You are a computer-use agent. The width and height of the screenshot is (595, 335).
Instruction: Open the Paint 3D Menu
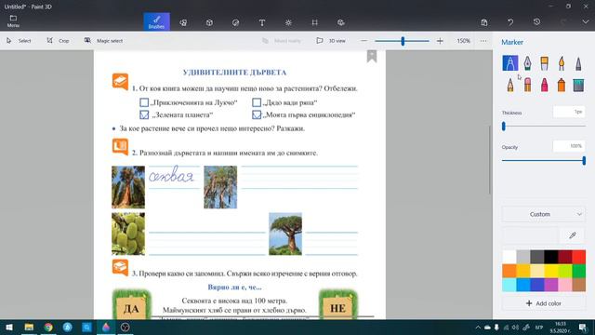(x=13, y=21)
